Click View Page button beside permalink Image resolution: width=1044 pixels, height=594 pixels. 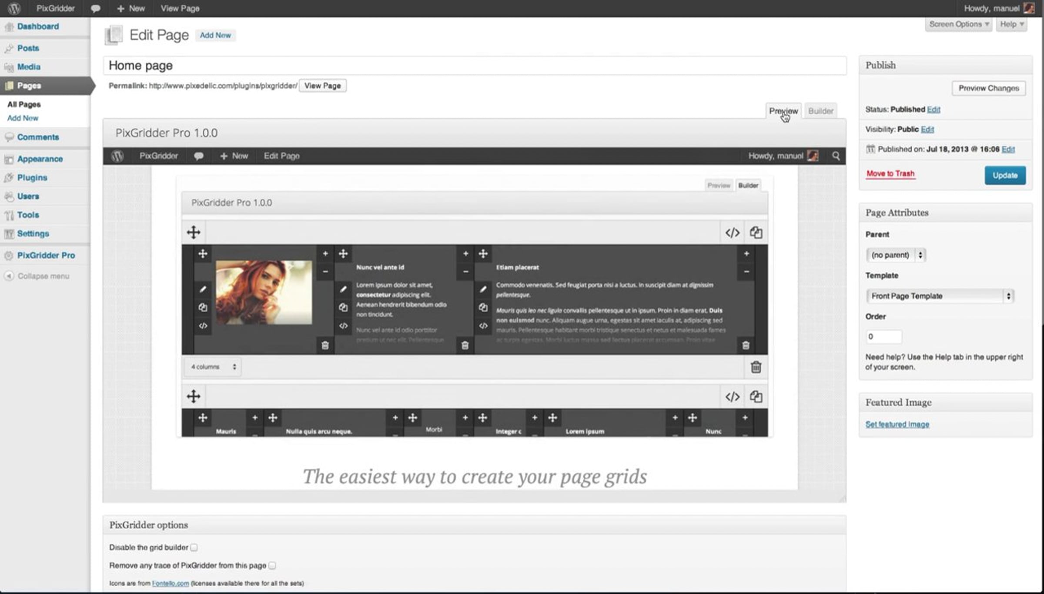322,86
